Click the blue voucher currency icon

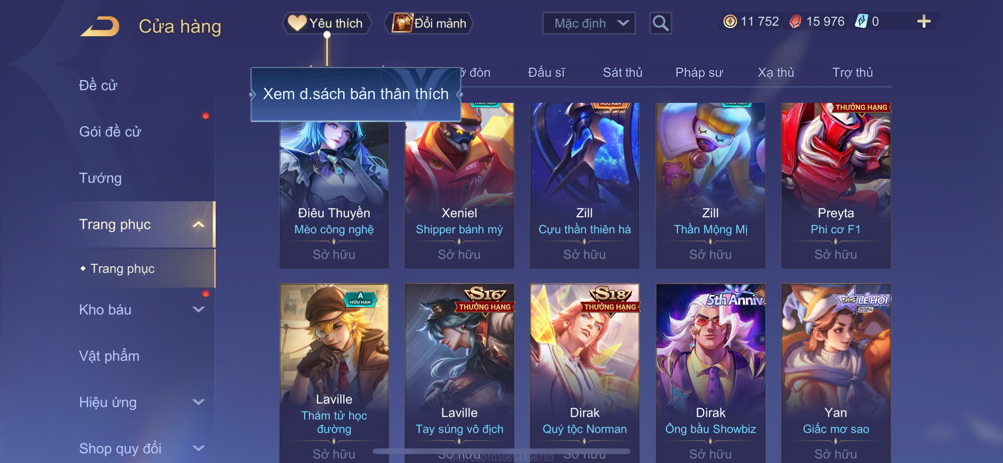point(861,21)
